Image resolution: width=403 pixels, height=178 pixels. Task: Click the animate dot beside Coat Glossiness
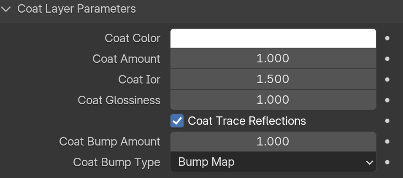[x=387, y=100]
